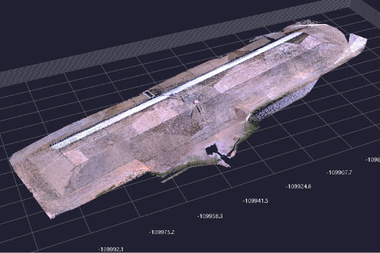Viewport: 380px width, 253px height.
Task: Select the -109958.3 grid coordinate label
Action: [x=210, y=216]
